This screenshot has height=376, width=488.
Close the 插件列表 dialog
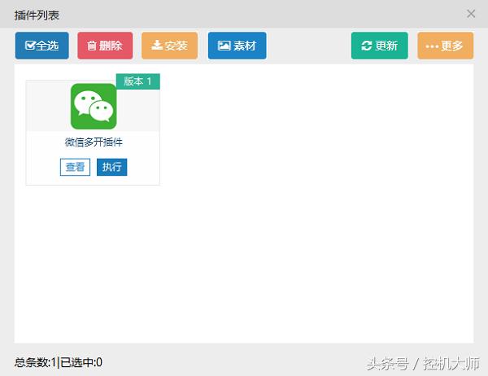pyautogui.click(x=471, y=14)
